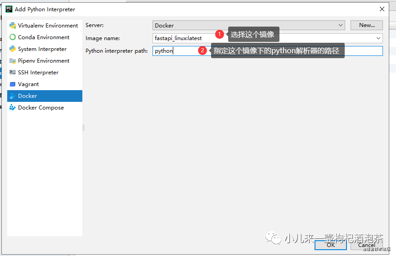This screenshot has height=256, width=396.
Task: Select Virtualenv Environment icon in sidebar
Action: [x=13, y=26]
